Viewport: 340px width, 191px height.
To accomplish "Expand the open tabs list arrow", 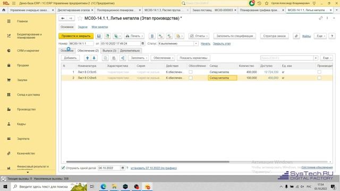I will point(337,10).
